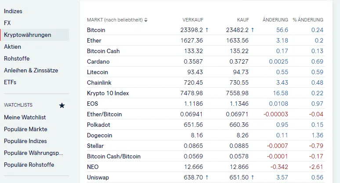Click Bitcoin sell price up arrow
The height and width of the screenshot is (183, 340).
click(x=206, y=30)
